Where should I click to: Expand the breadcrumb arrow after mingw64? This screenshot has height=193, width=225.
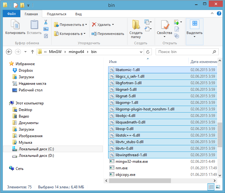(x=88, y=52)
